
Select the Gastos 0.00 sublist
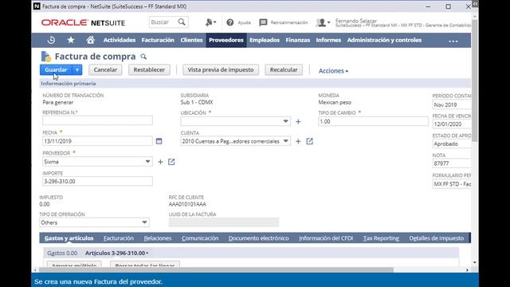pos(62,253)
